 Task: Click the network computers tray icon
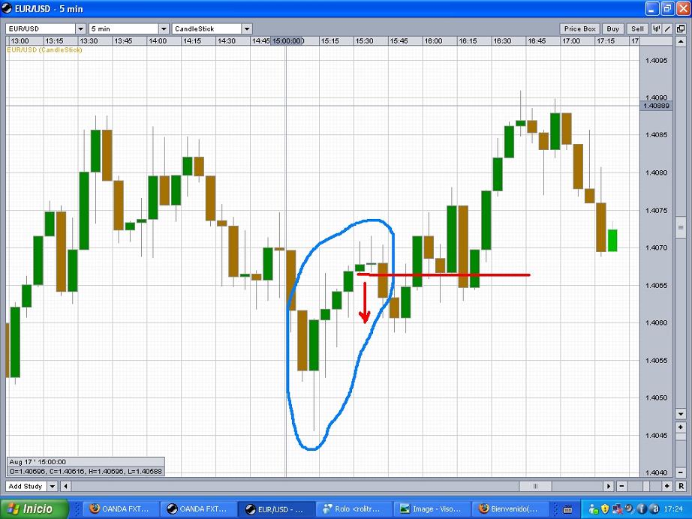pos(617,509)
